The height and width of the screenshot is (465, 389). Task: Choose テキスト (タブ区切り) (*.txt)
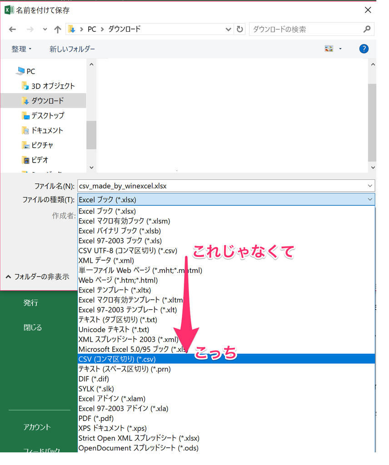(226, 320)
